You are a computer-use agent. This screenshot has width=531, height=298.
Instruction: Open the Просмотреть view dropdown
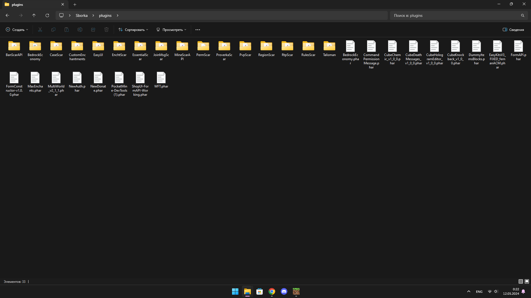point(171,30)
